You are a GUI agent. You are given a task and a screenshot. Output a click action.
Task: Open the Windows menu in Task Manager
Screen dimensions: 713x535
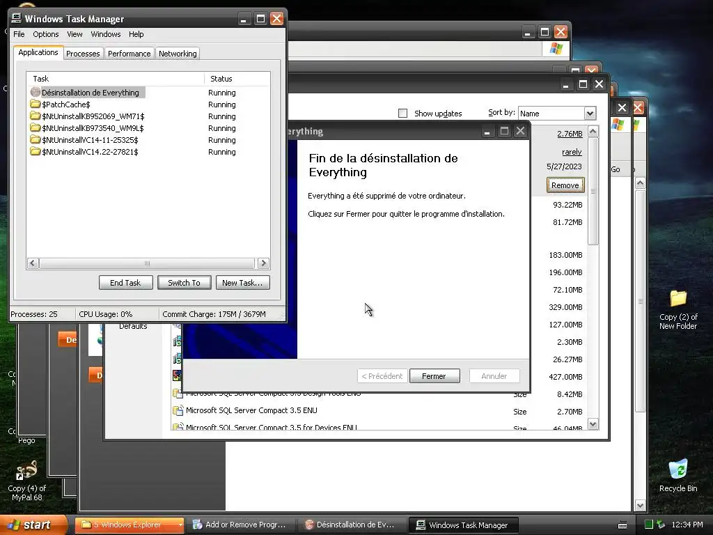(x=106, y=34)
